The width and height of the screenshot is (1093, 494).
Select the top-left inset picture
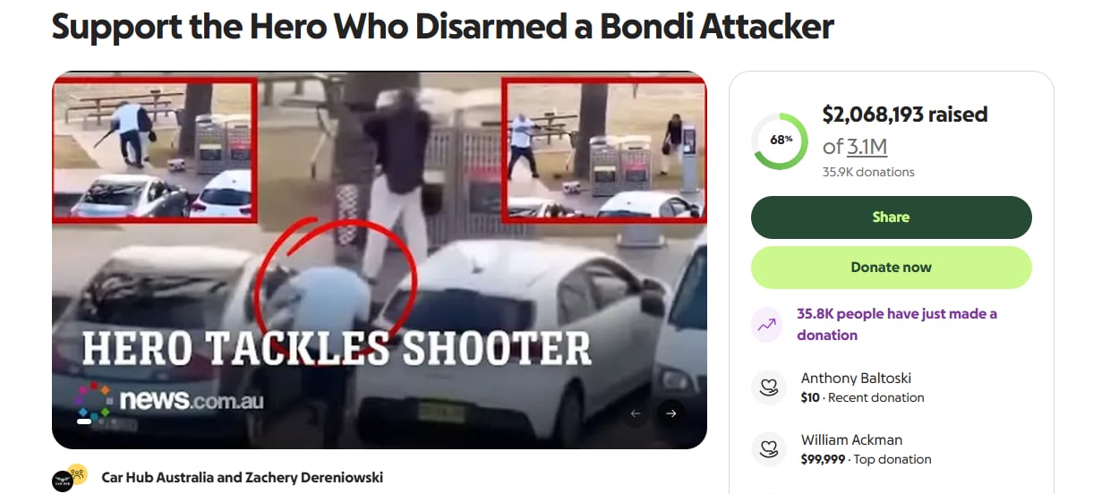(155, 149)
